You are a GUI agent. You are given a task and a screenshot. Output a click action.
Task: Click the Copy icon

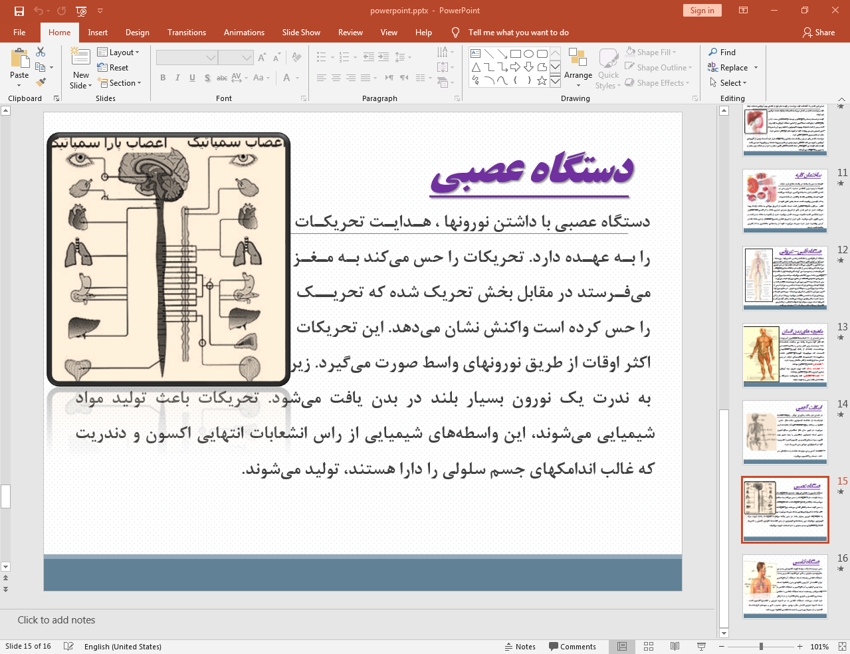click(x=41, y=67)
